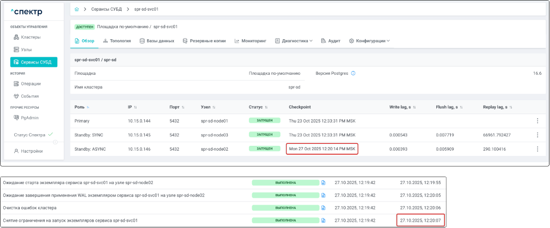This screenshot has height=228, width=550.
Task: Switch to the Топология tab
Action: (117, 41)
